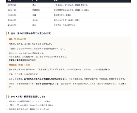Click the script subheading '導入（0:00-0:25）'

click(x=18, y=39)
